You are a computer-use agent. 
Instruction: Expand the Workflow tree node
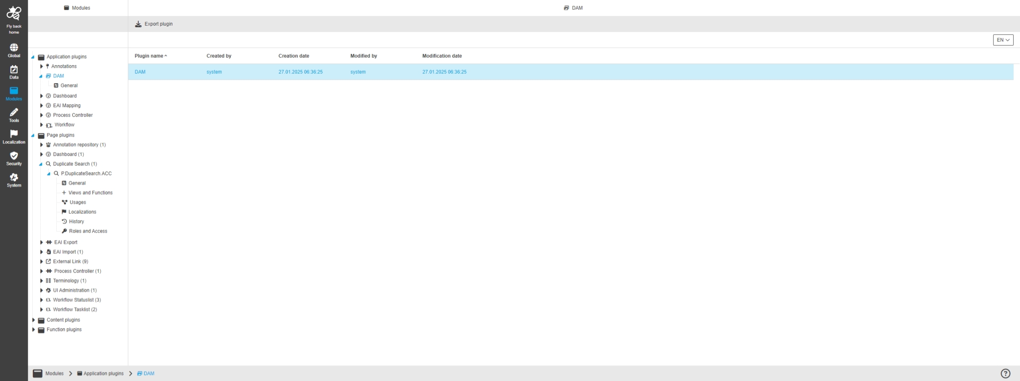click(x=41, y=125)
